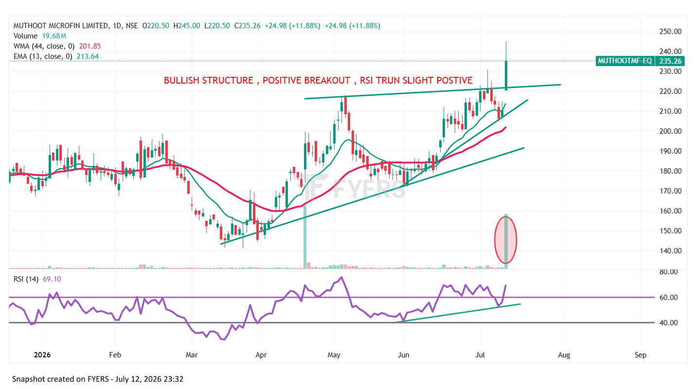Screen dimensions: 696x389
Task: Click the WMA (44, close, 0) indicator label
Action: pos(44,46)
